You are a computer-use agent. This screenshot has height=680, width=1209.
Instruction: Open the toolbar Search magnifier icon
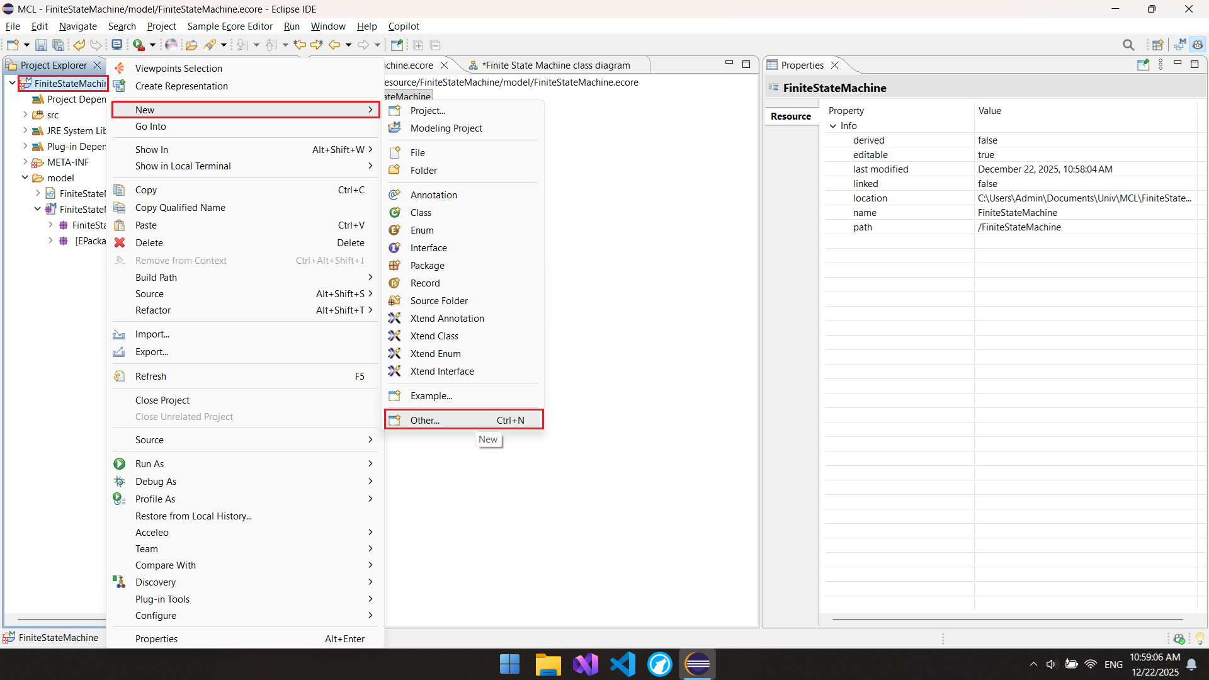(1128, 45)
